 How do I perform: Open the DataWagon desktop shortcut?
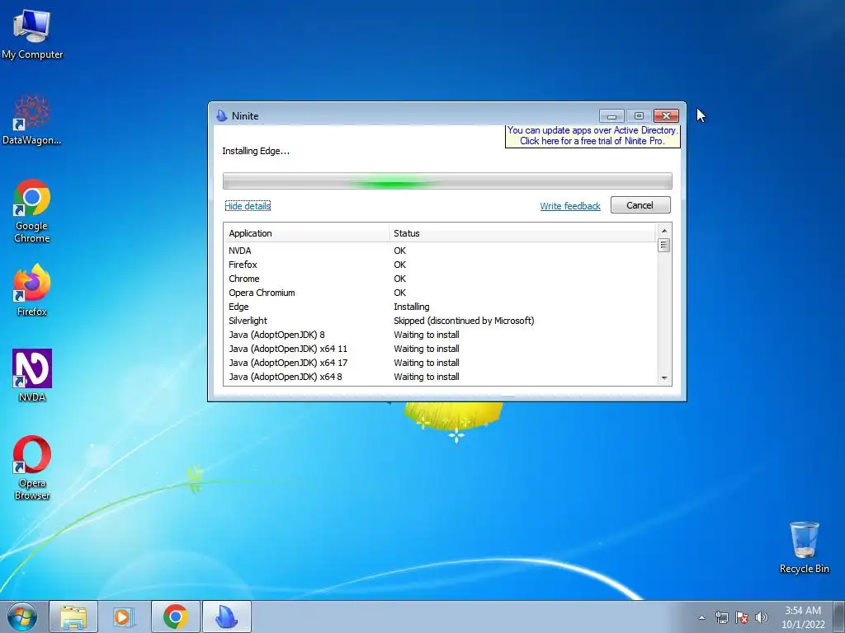click(32, 120)
